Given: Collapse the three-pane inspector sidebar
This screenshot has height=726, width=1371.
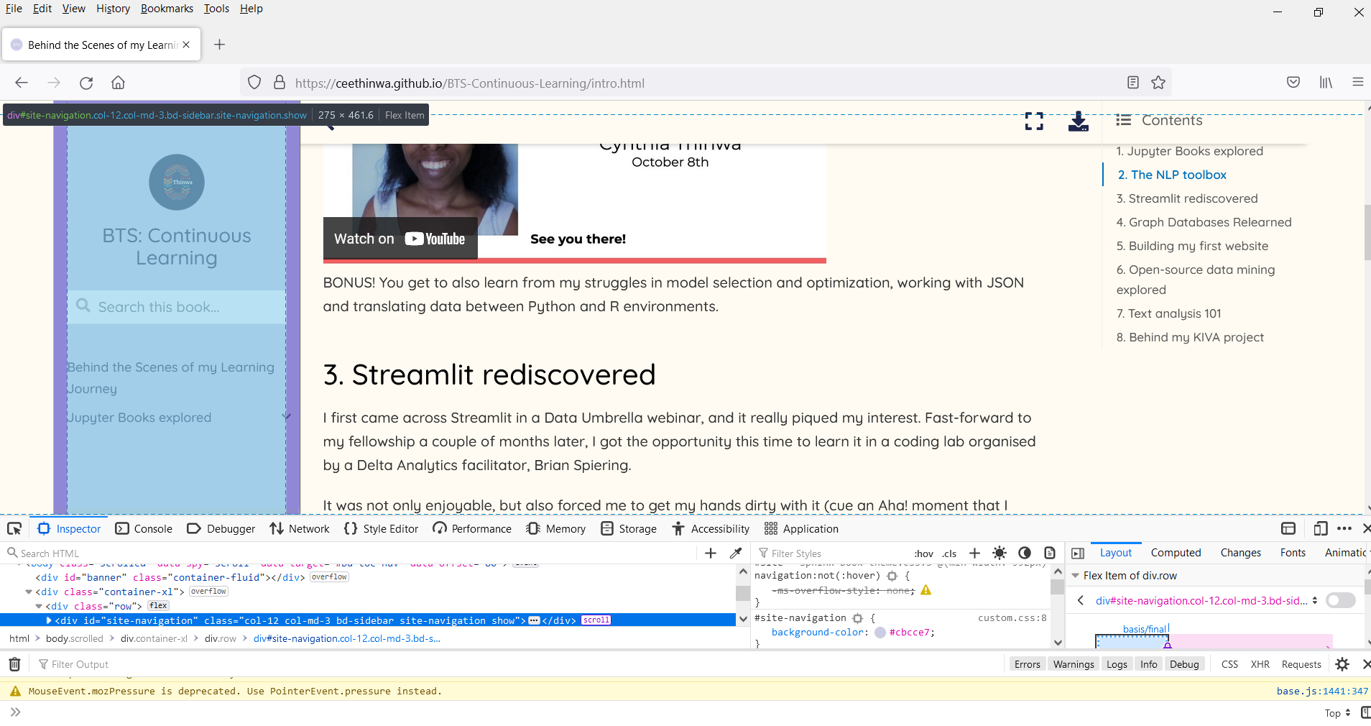Looking at the screenshot, I should [x=1078, y=553].
